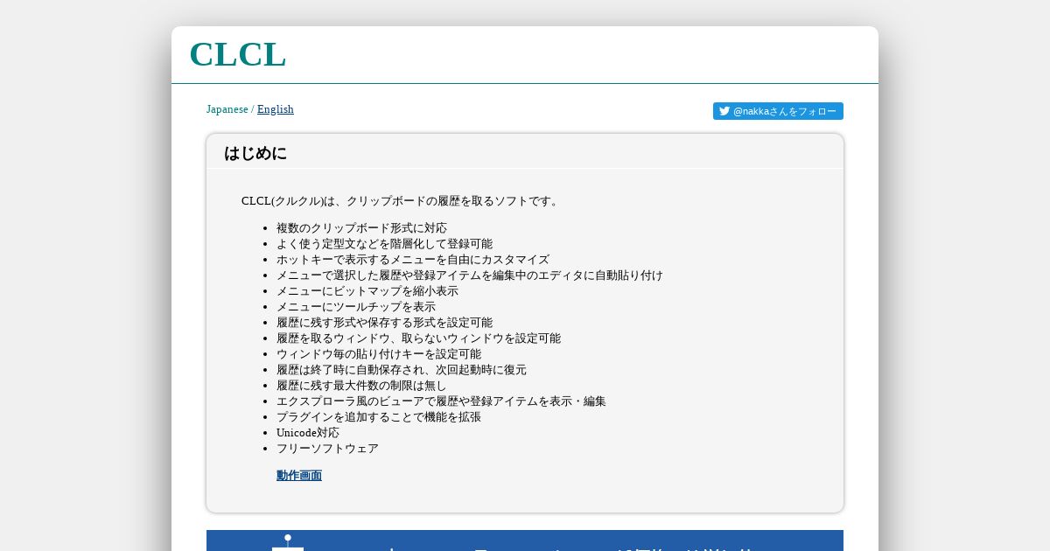Click list item メニューにビットマップを縮小表示
This screenshot has width=1050, height=551.
367,291
